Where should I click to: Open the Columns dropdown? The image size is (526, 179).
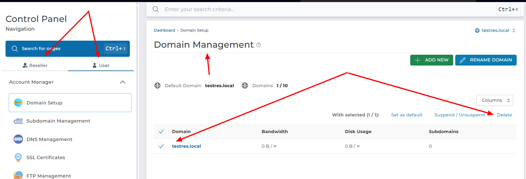pos(494,100)
